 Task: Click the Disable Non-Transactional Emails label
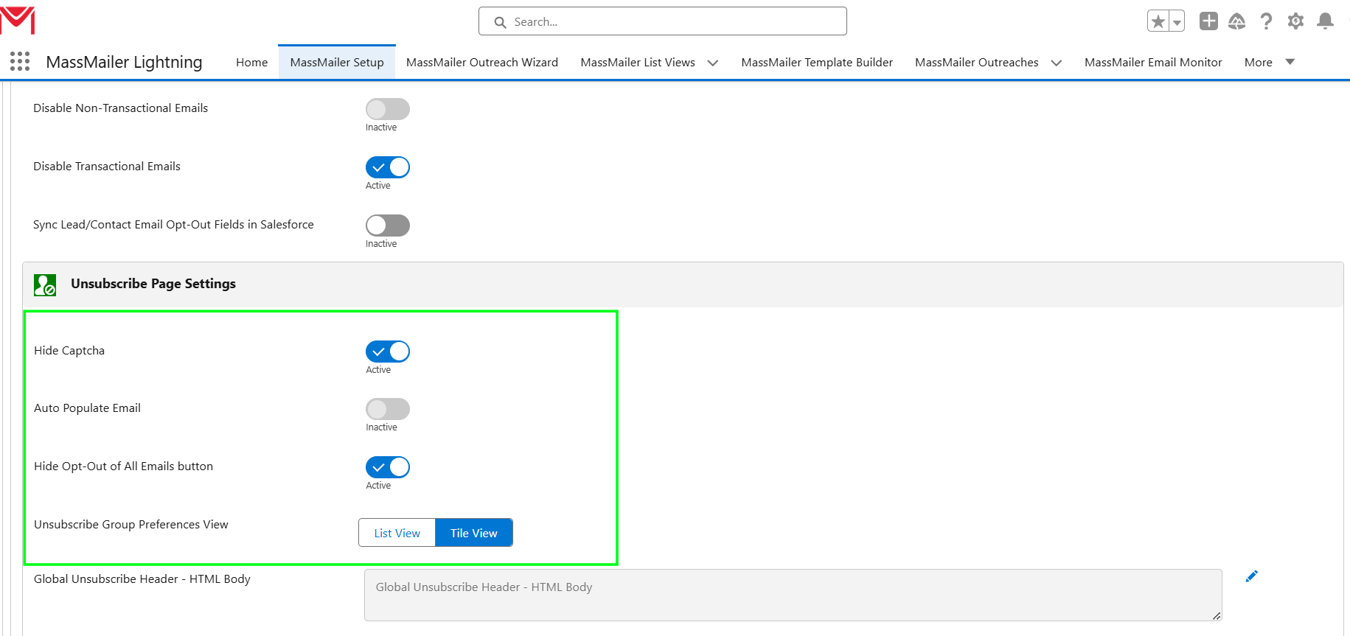pyautogui.click(x=120, y=108)
